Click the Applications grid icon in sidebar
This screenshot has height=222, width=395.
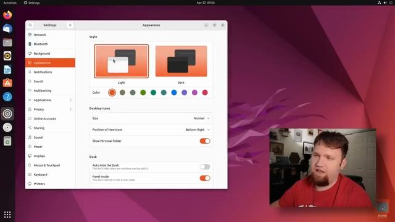30,100
